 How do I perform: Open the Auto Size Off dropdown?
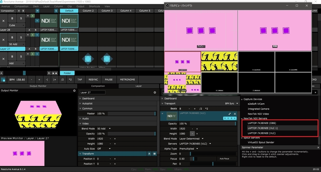click(104, 149)
